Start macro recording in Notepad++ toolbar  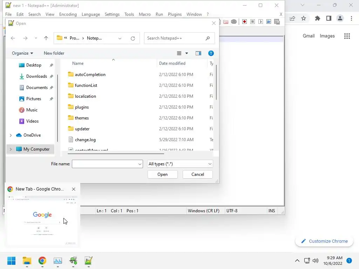tap(244, 21)
